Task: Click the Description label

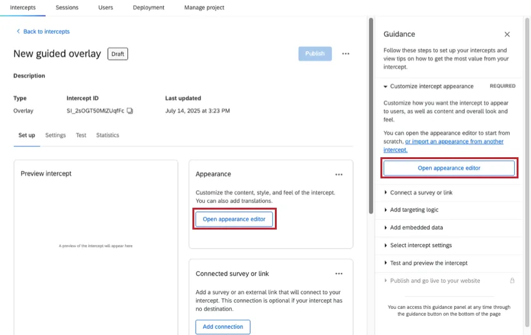Action: click(29, 75)
